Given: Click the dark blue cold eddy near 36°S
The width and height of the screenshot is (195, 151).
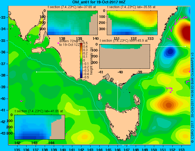Looking at the screenshot, I should (170, 51).
